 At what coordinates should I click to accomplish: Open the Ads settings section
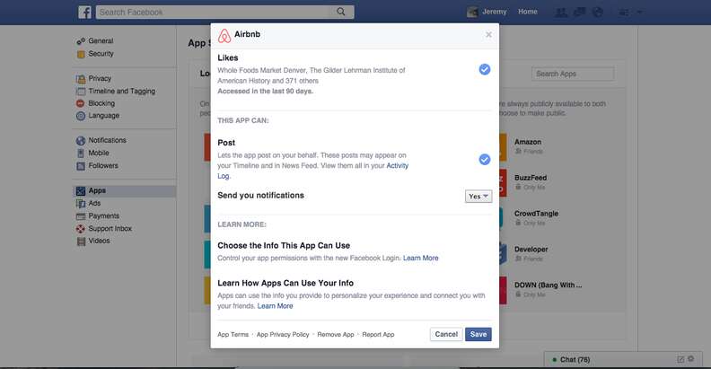(95, 204)
